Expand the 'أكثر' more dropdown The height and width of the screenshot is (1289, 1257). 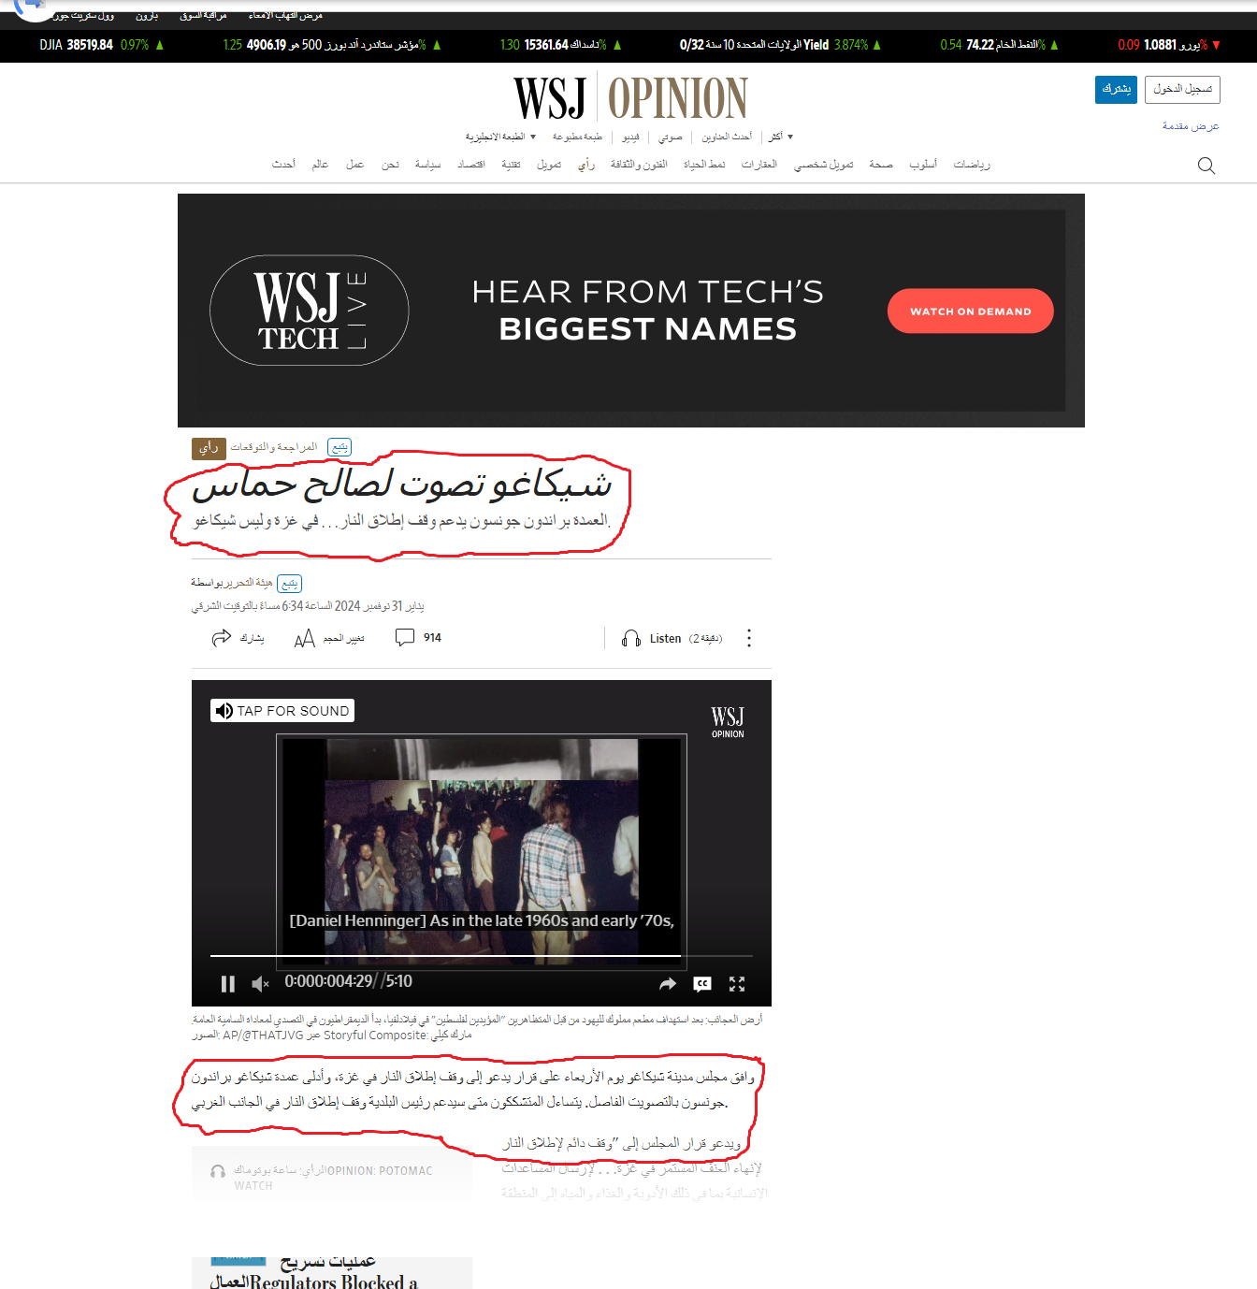coord(781,137)
